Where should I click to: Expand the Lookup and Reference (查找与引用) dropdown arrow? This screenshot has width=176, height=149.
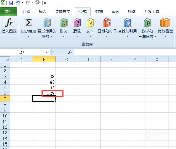(x=127, y=36)
